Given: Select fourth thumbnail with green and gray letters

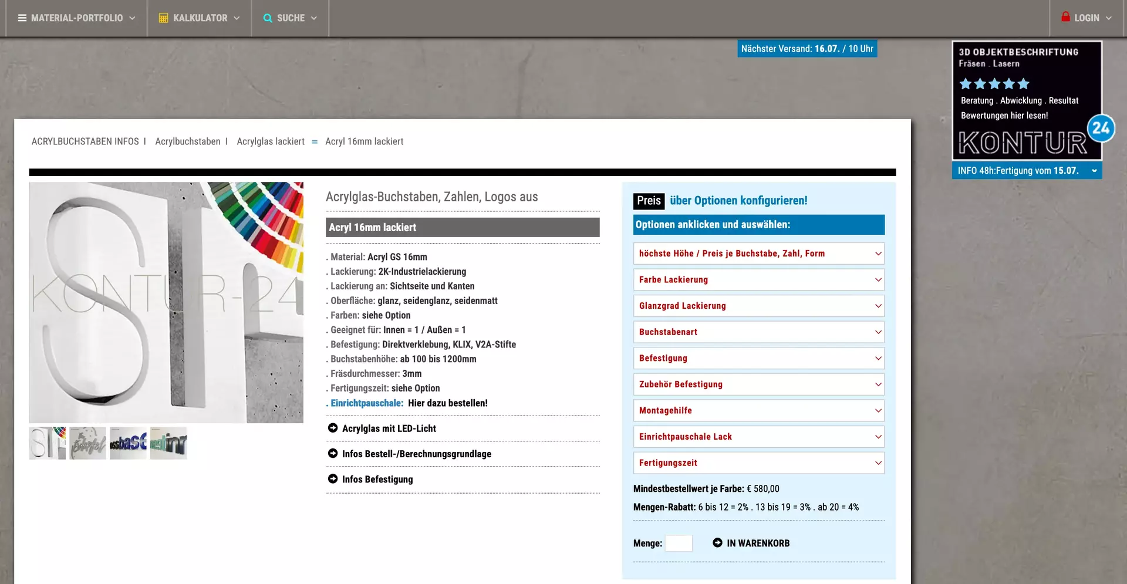Looking at the screenshot, I should click(x=168, y=443).
